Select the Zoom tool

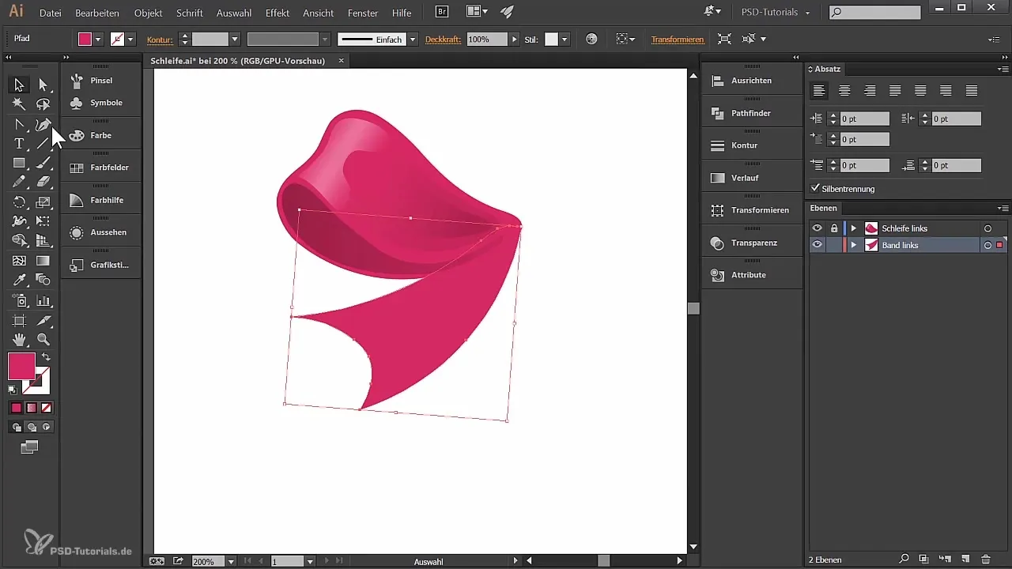[43, 340]
